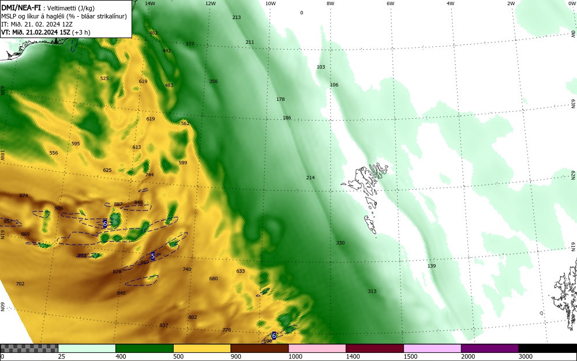Select the CAPE value 556

[x=54, y=153]
